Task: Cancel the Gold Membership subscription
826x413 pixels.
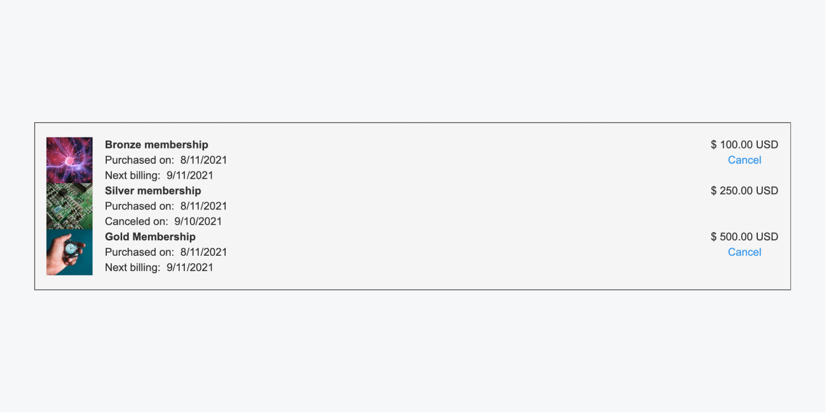Action: pos(745,252)
